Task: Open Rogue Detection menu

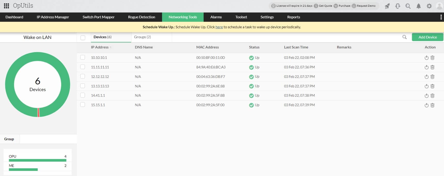Action: tap(141, 17)
